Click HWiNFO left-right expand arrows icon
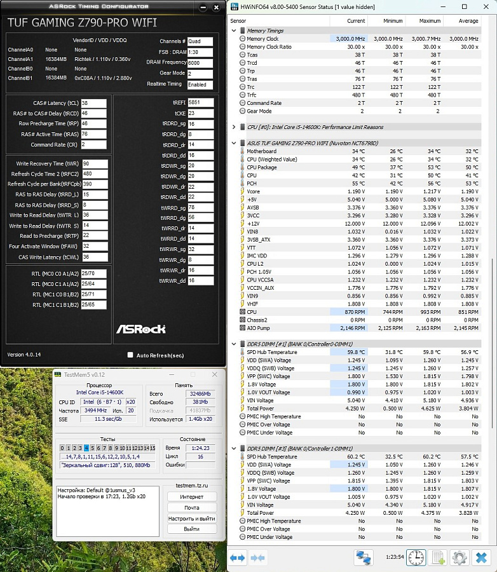Screen dimensions: 497x572 point(238,558)
